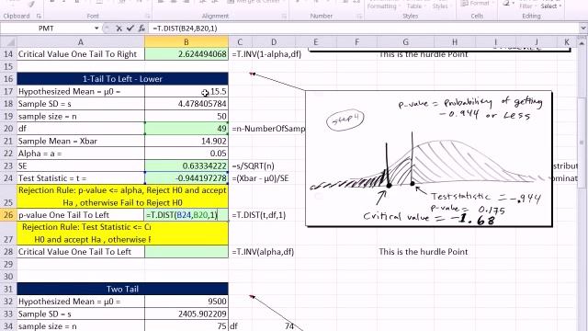The image size is (588, 331).
Task: Select column D header
Action: point(274,42)
